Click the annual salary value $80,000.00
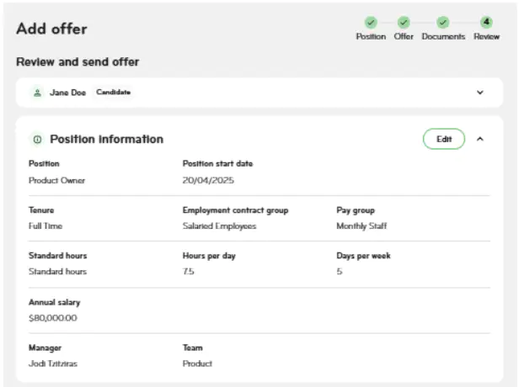 point(52,318)
